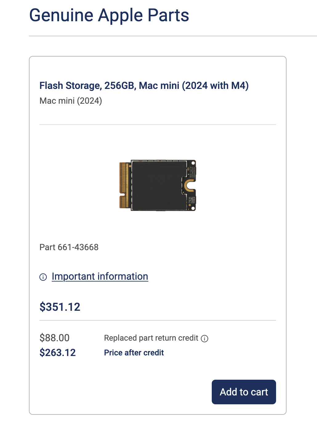Click the part number 'Part 661-43668'

pyautogui.click(x=69, y=247)
